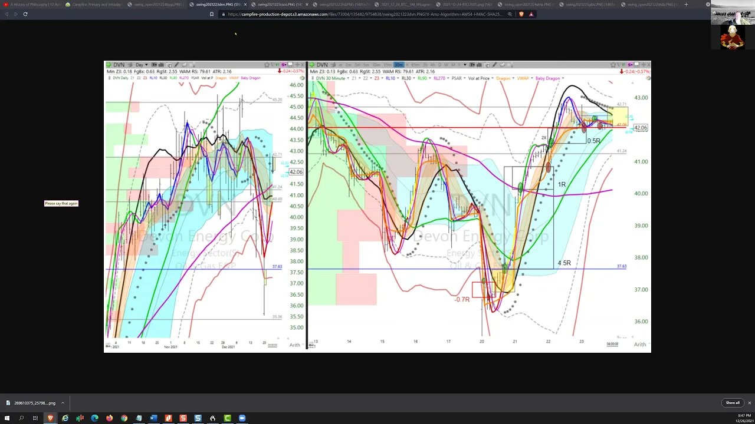Viewport: 755px width, 424px height.
Task: Open the blue S app on the taskbar
Action: point(198,418)
